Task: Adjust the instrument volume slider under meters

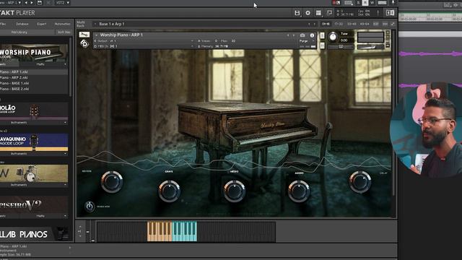Action: (370, 47)
